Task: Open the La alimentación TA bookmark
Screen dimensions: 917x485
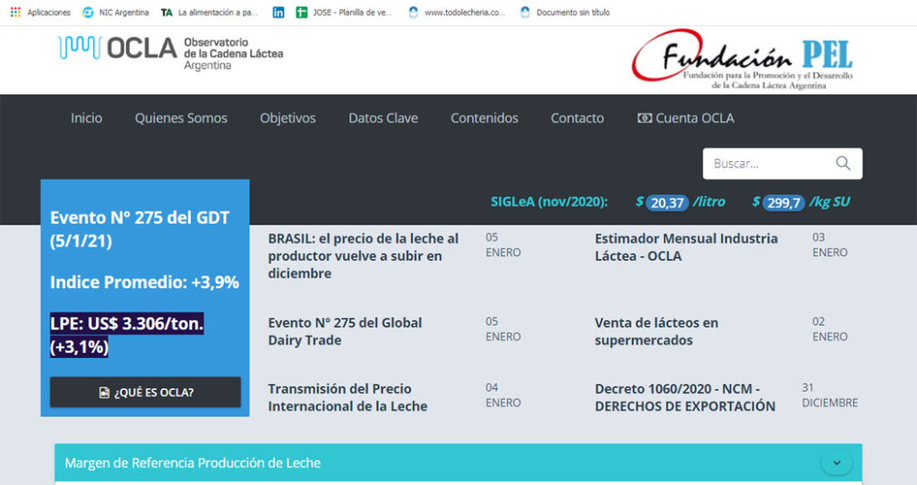Action: (x=209, y=13)
